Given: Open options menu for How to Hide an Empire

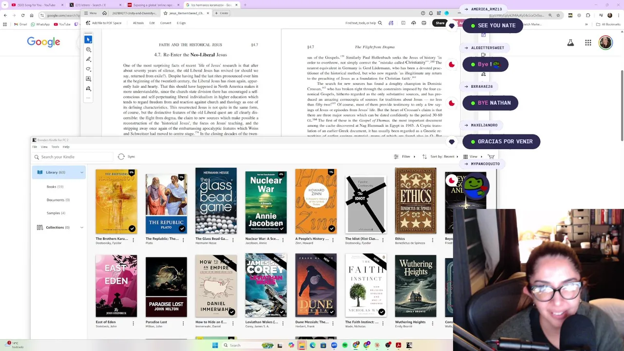Looking at the screenshot, I should click(233, 323).
